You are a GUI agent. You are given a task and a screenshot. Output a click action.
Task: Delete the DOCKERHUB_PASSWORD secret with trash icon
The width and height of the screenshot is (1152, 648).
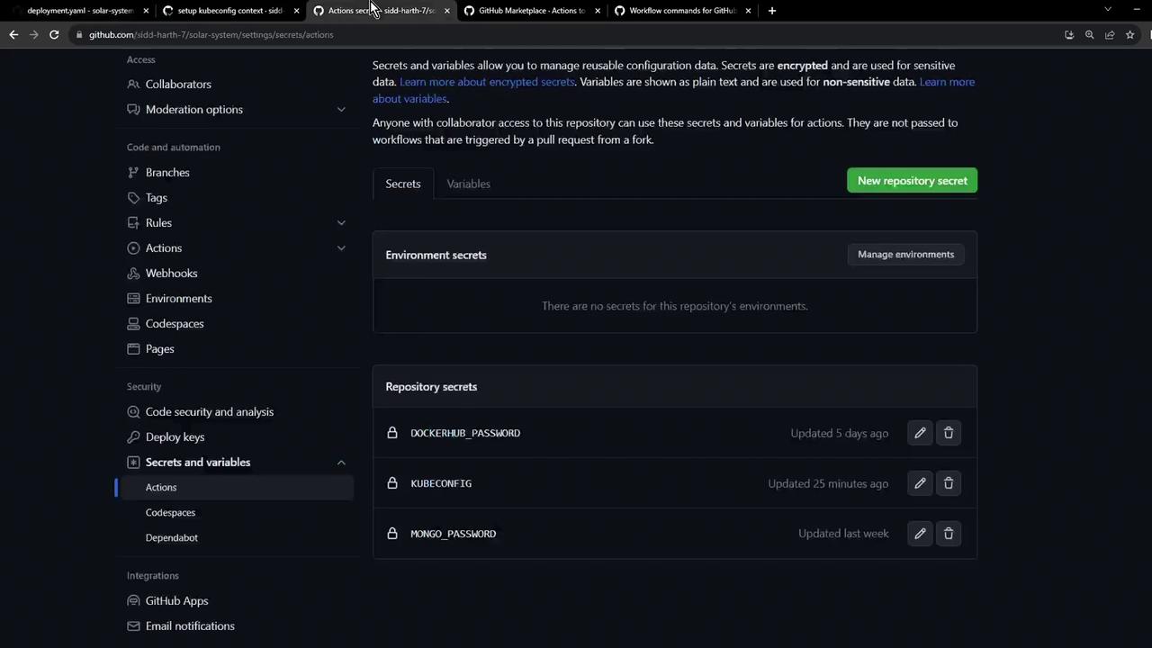[949, 433]
